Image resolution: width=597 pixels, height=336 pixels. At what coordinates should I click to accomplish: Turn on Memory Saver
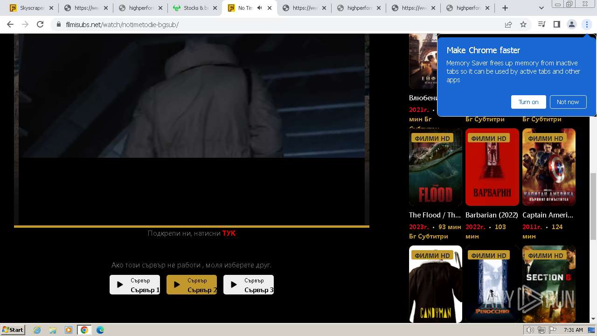point(528,102)
